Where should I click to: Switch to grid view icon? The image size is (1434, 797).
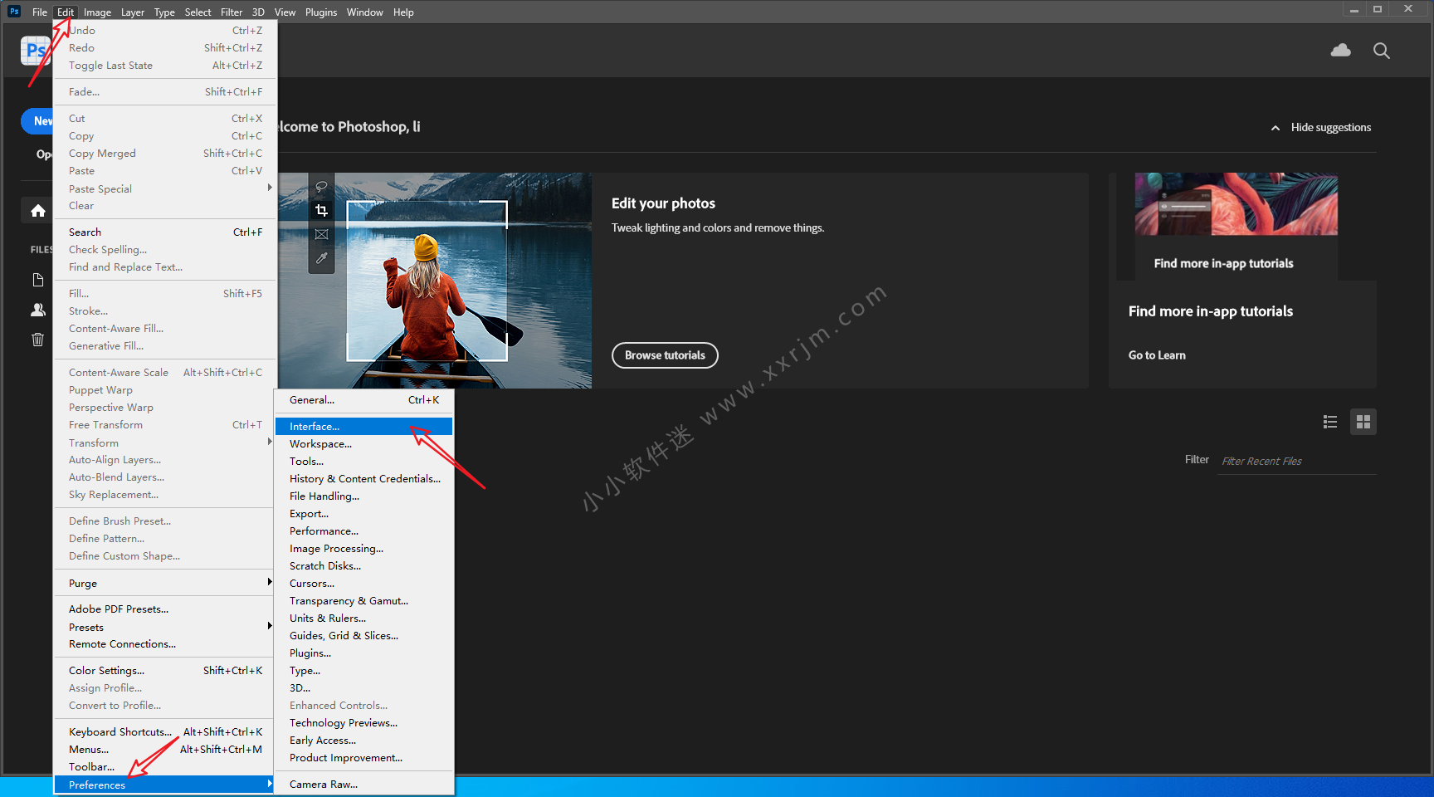click(1363, 422)
